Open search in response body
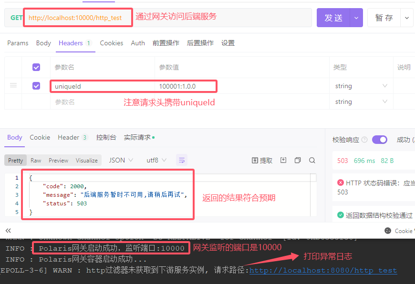The image size is (415, 284). pos(312,160)
